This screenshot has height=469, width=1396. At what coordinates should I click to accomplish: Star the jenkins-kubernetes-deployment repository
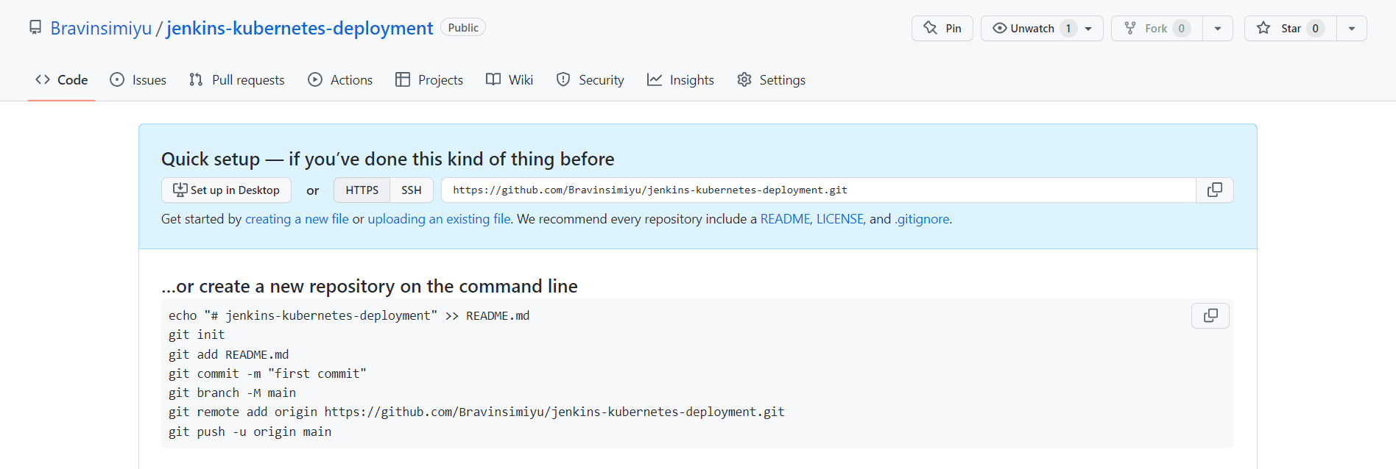tap(1290, 28)
